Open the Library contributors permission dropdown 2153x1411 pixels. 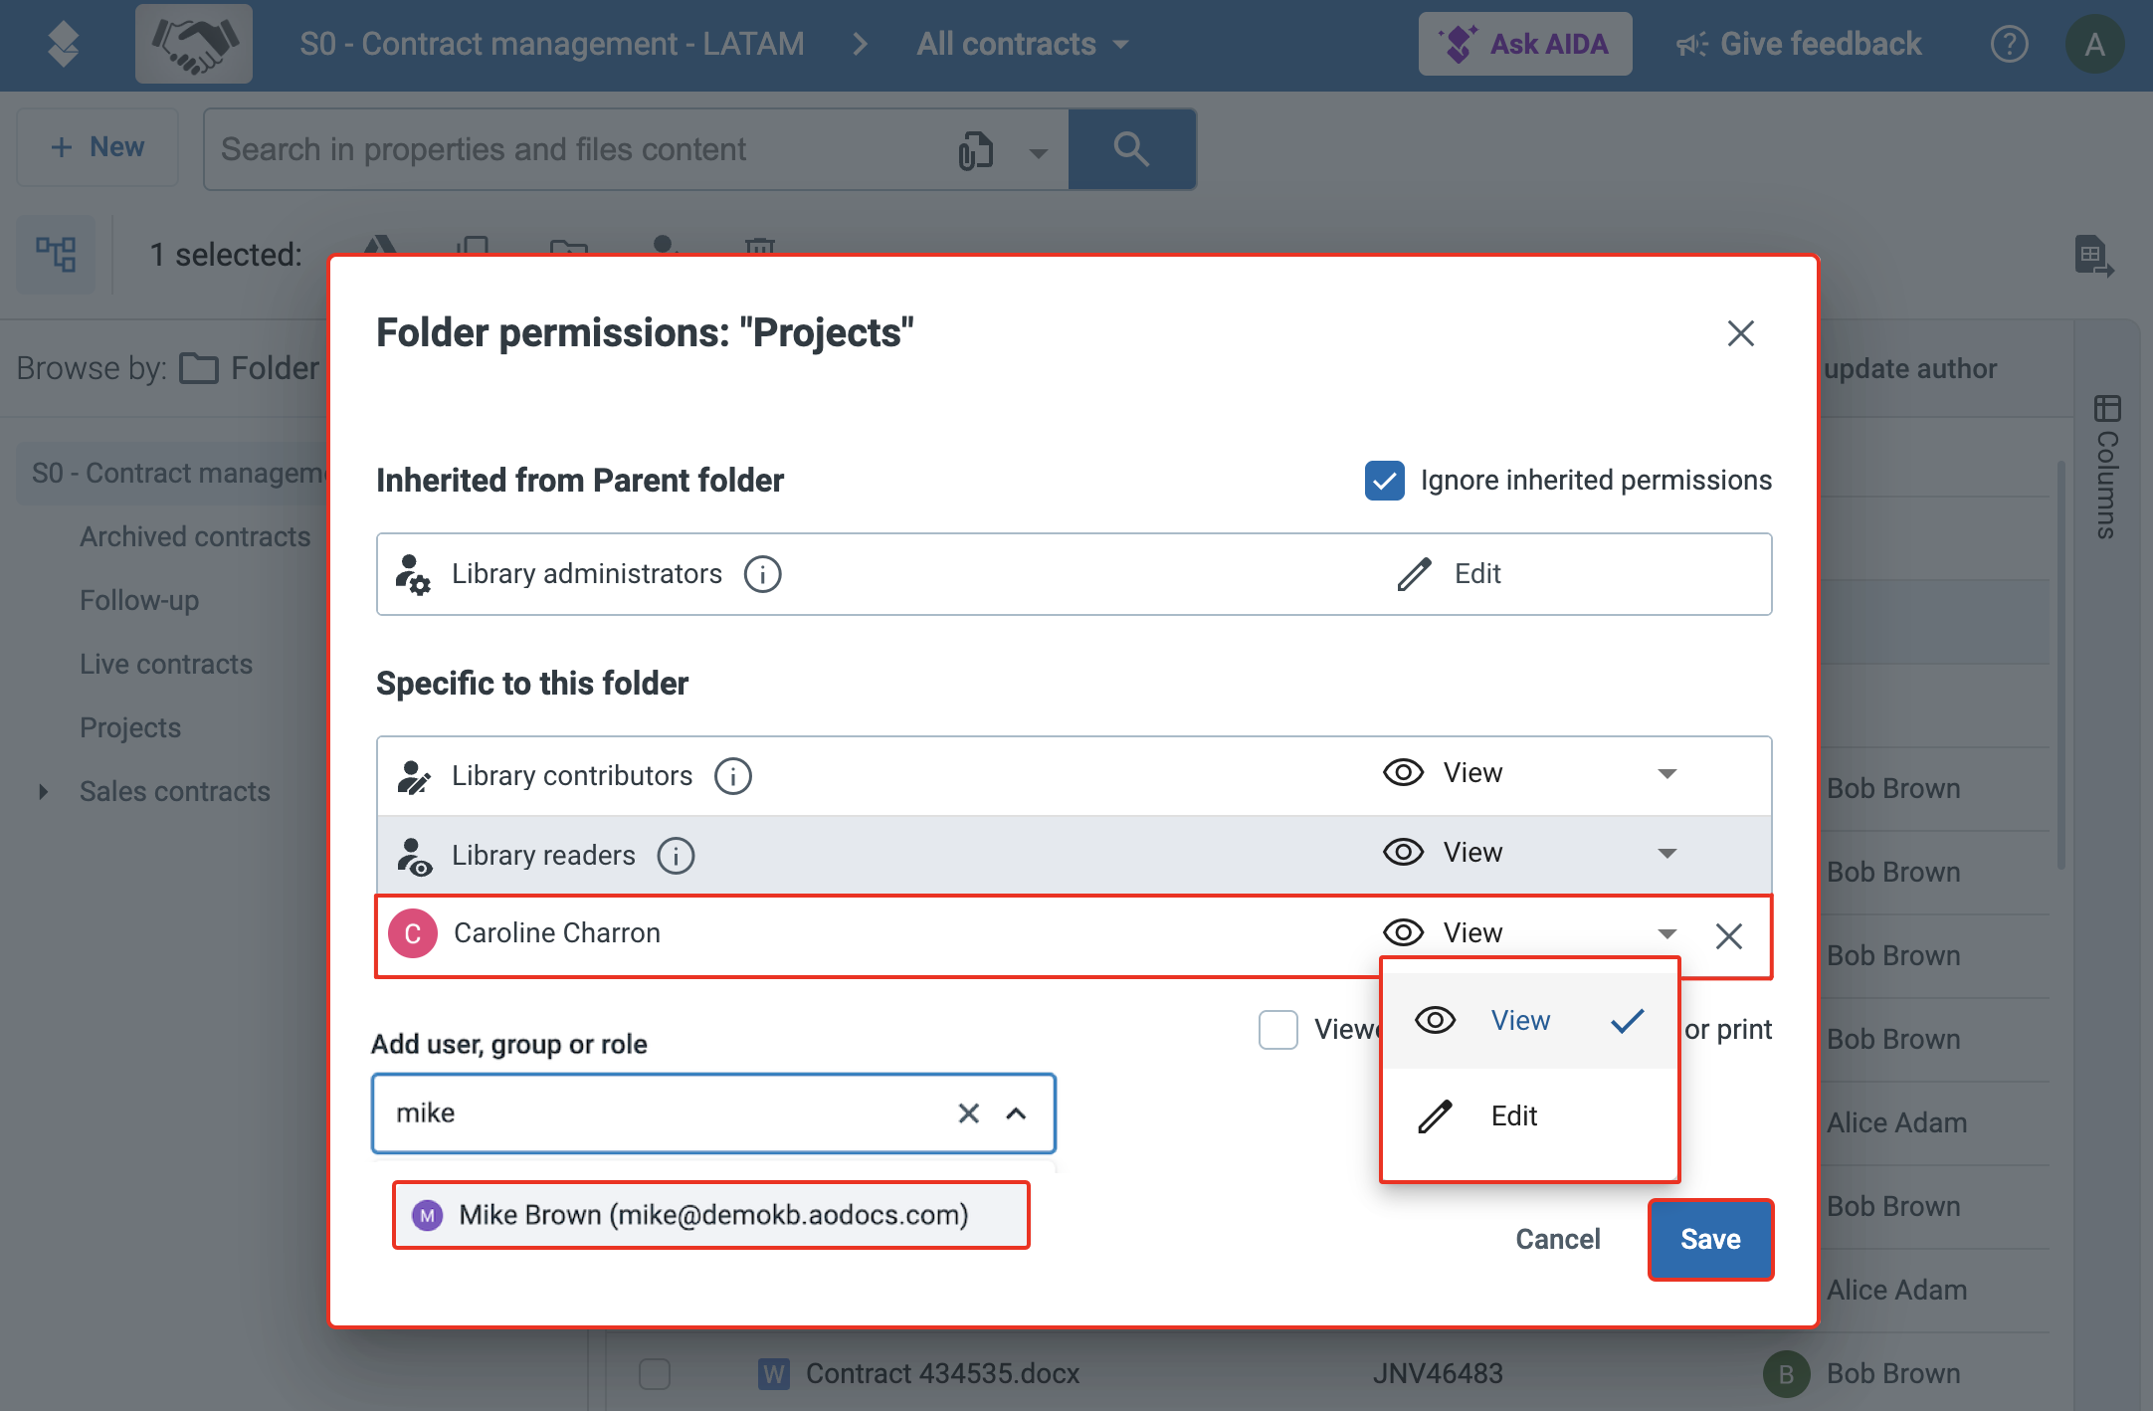pyautogui.click(x=1666, y=774)
